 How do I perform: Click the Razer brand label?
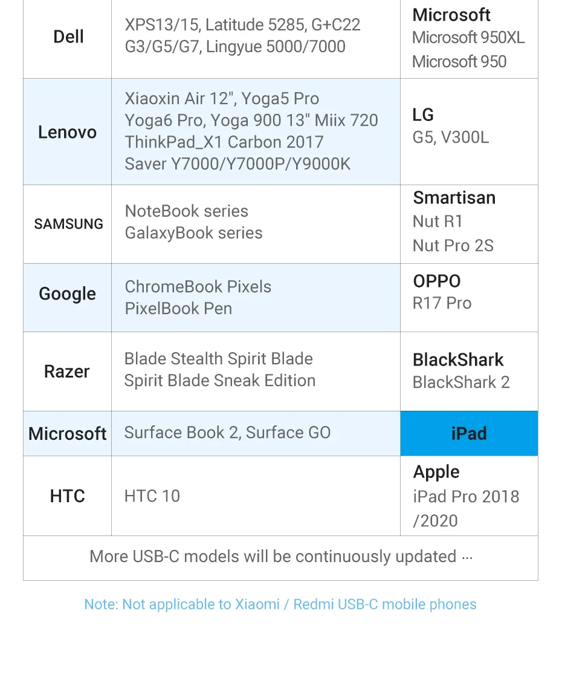pyautogui.click(x=67, y=372)
